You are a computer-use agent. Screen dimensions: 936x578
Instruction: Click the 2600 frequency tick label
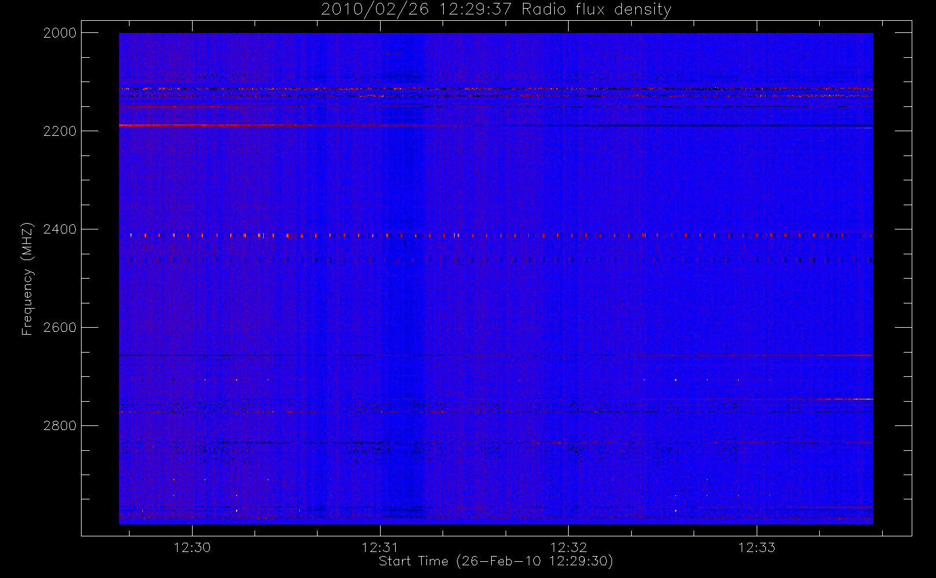coord(60,328)
